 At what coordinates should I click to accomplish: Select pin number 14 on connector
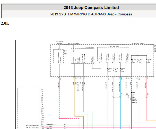click(43, 118)
